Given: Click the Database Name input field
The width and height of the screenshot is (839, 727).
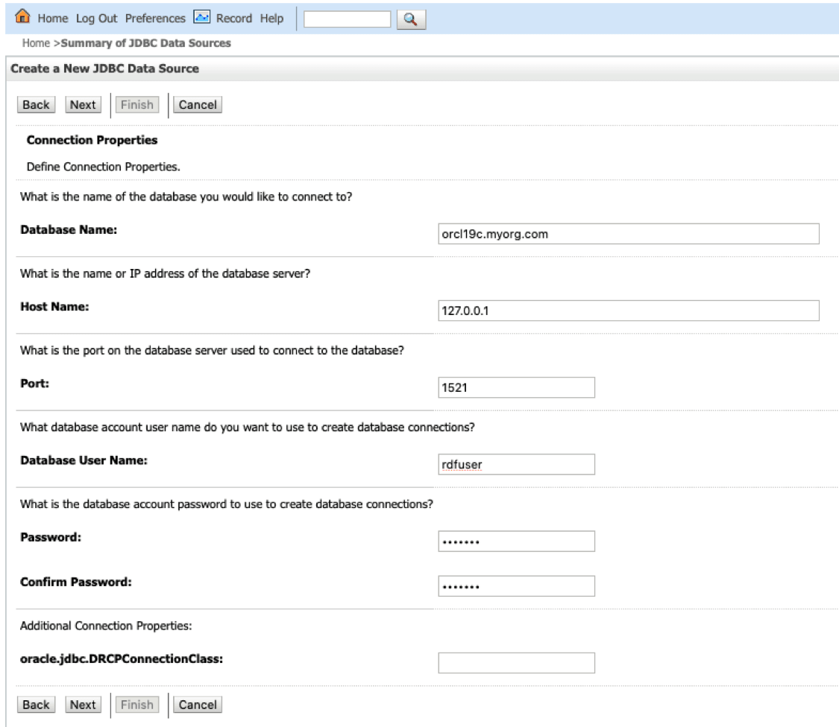Looking at the screenshot, I should tap(629, 234).
